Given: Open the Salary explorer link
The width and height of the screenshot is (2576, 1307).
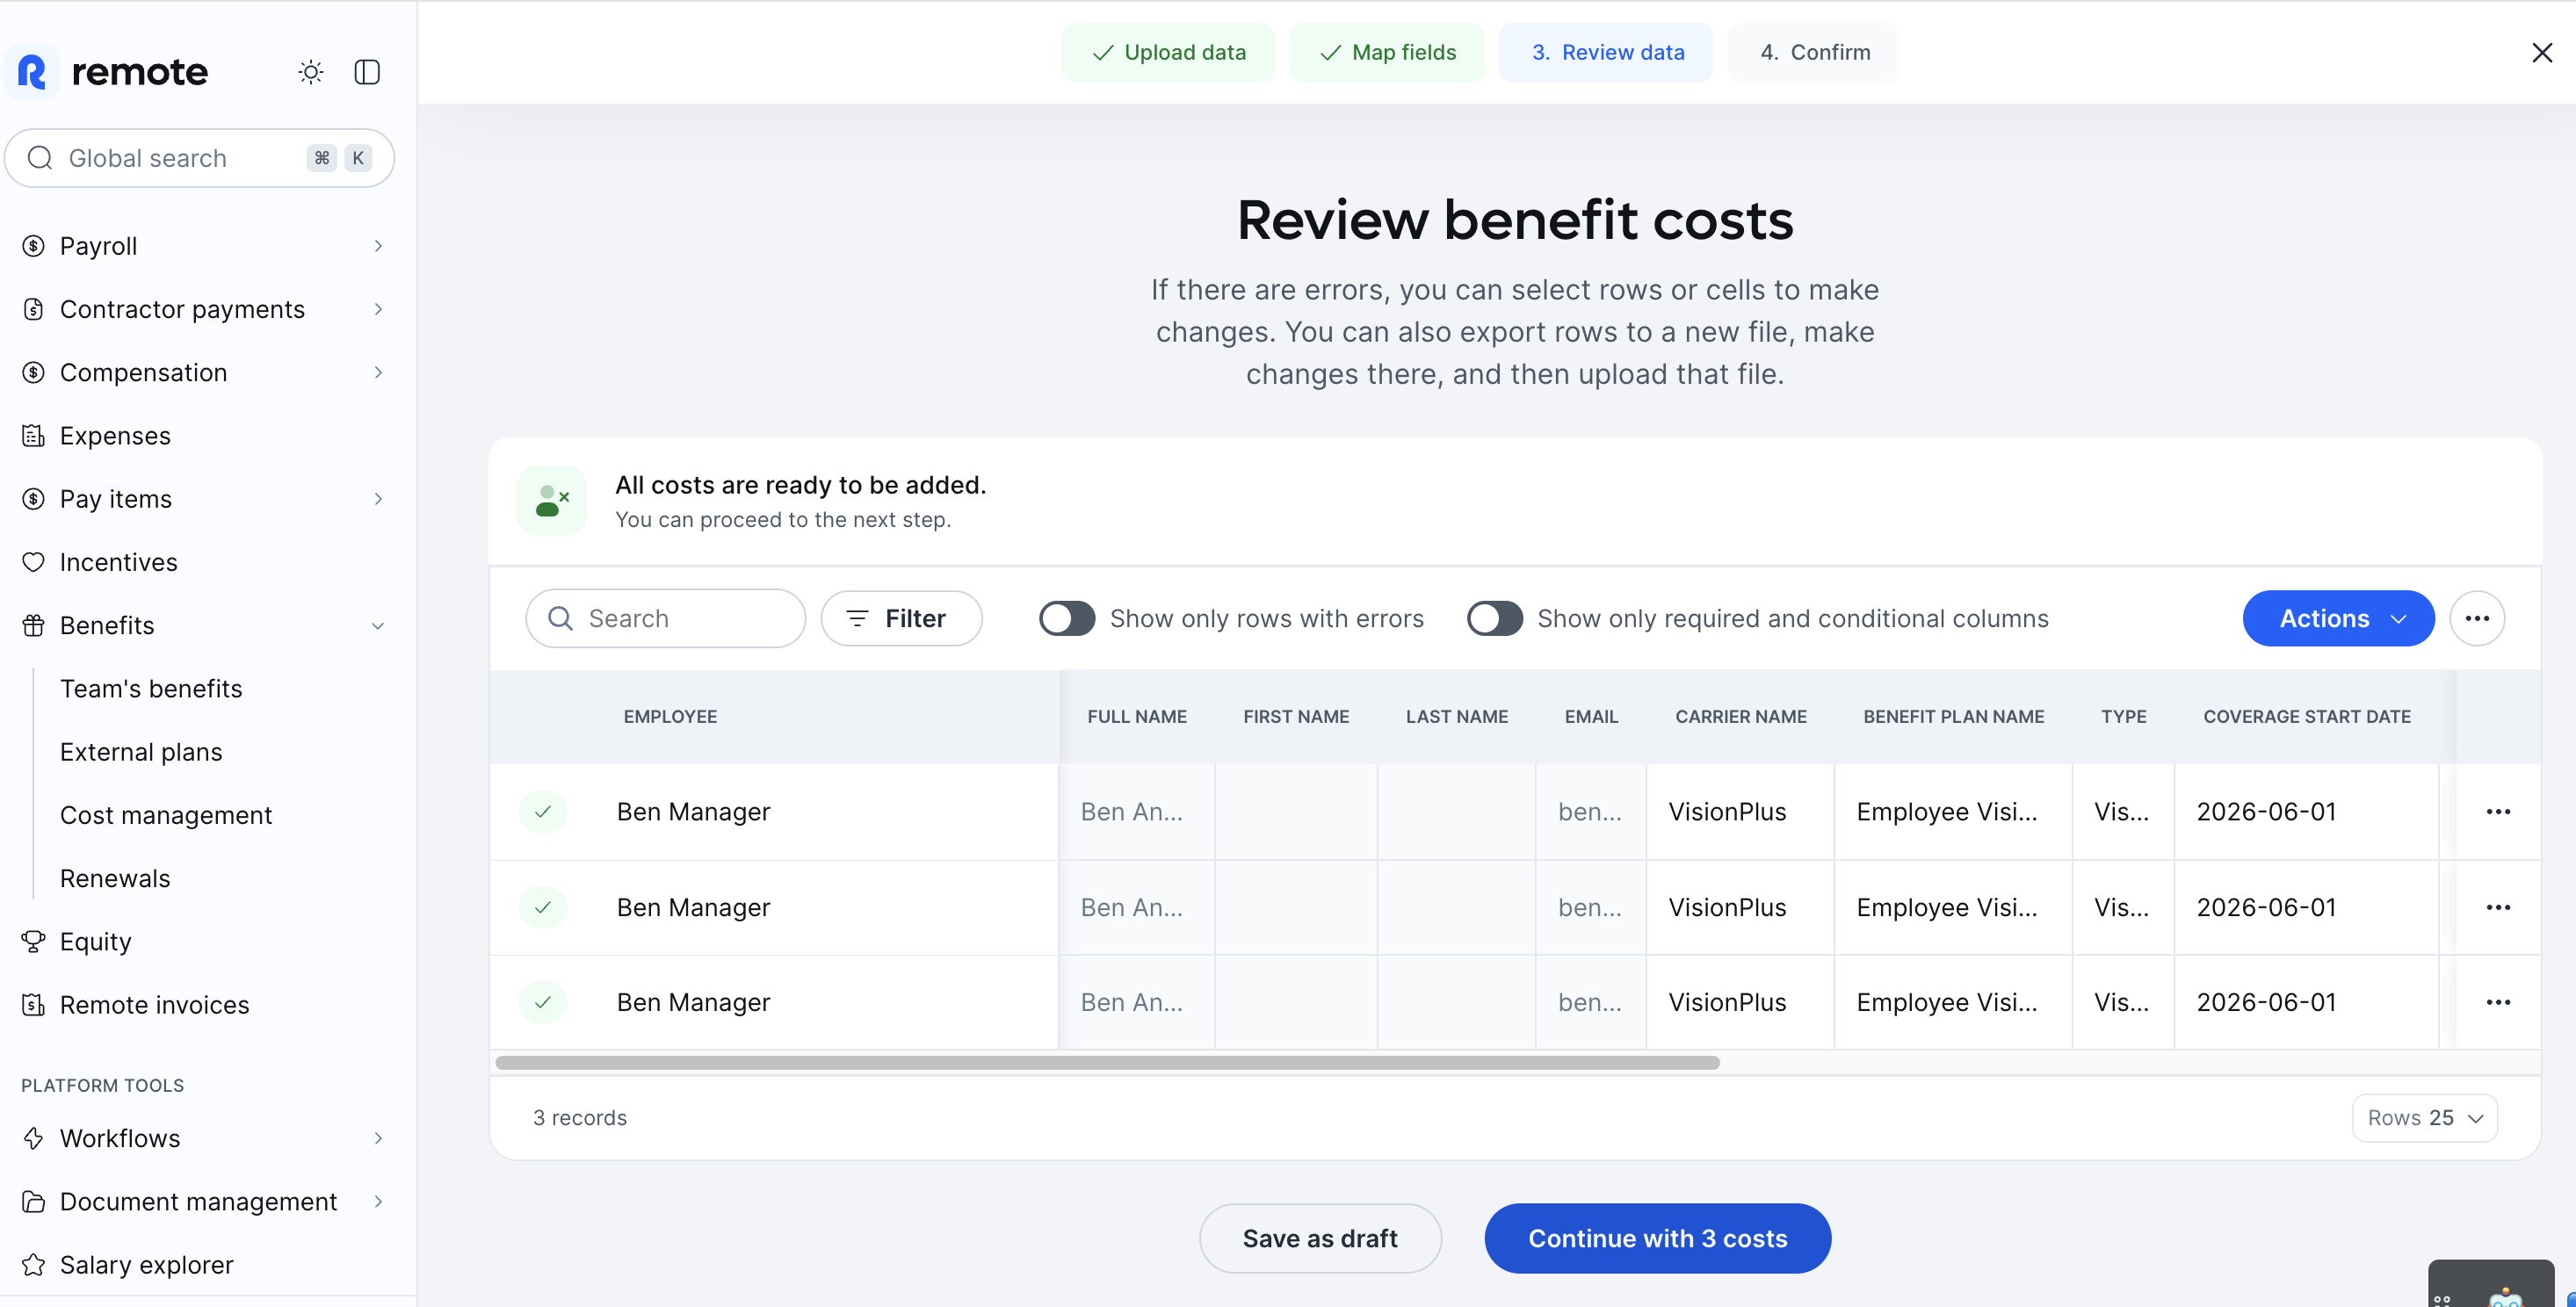Looking at the screenshot, I should coord(147,1264).
